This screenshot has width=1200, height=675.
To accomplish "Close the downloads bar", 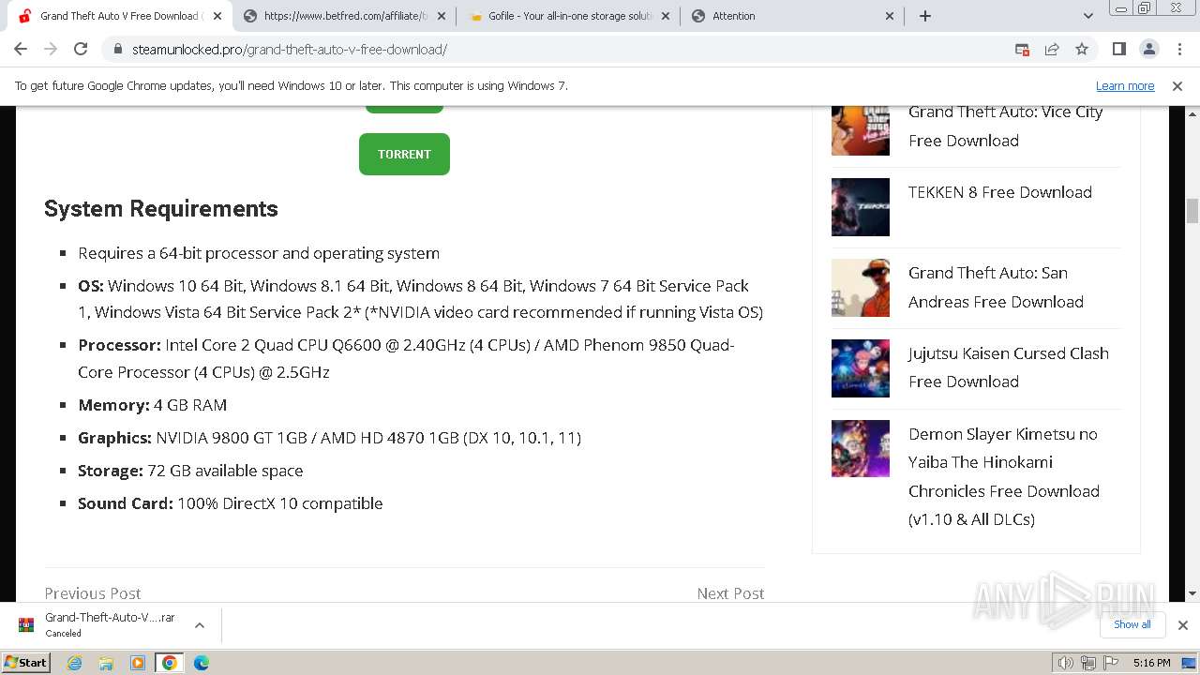I will 1183,625.
